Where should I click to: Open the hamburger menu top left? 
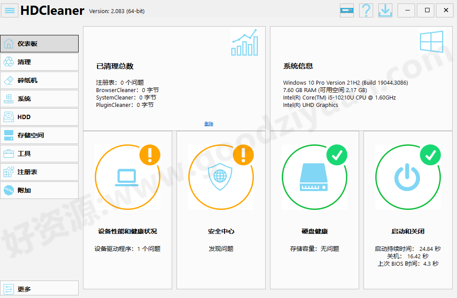[x=10, y=10]
